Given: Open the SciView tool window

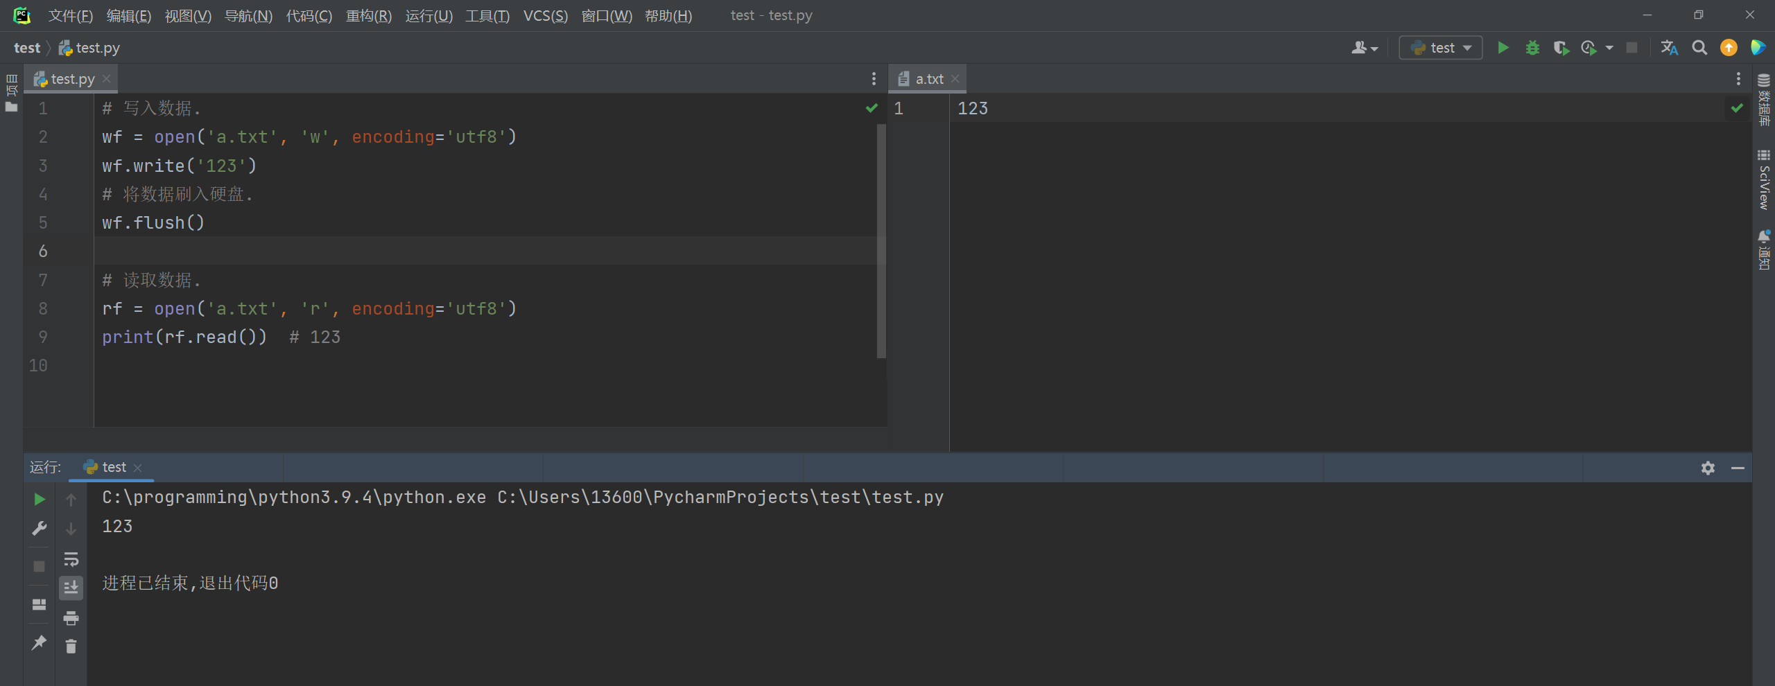Looking at the screenshot, I should tap(1764, 179).
